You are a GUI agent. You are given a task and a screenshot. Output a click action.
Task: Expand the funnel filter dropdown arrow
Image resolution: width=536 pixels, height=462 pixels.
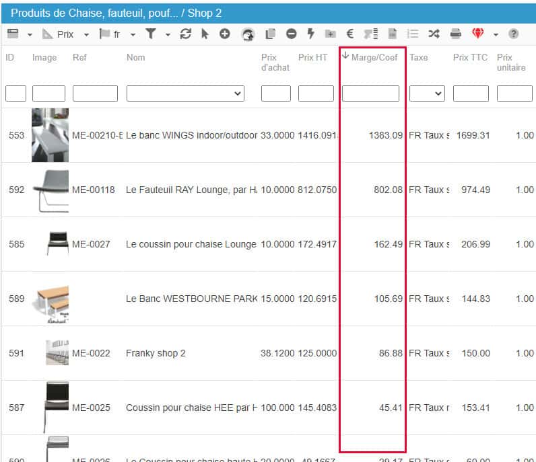click(168, 34)
